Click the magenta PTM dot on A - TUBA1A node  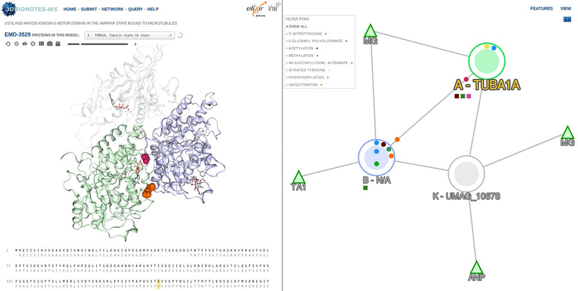coord(466,79)
